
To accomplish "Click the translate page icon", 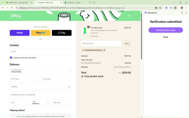I will (156, 8).
